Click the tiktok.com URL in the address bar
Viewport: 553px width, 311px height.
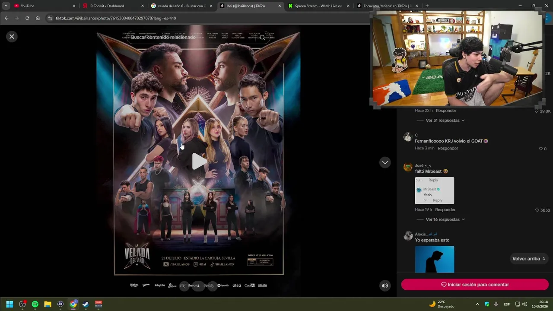[116, 18]
